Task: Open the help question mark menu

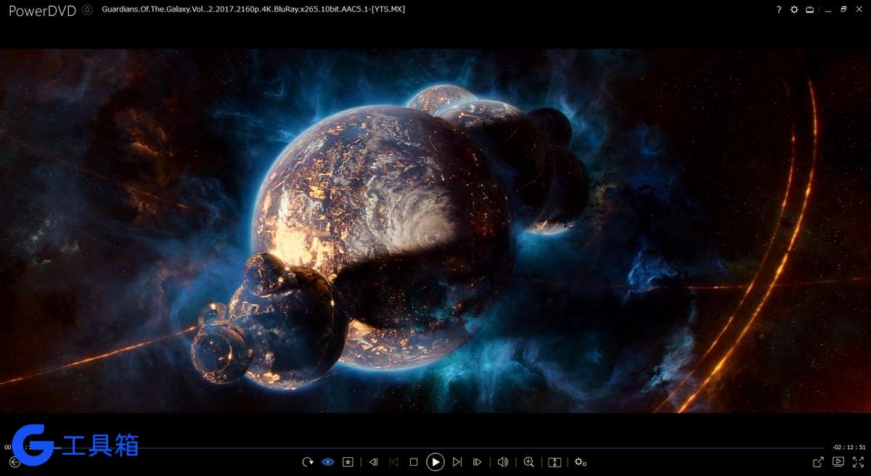Action: [x=779, y=9]
